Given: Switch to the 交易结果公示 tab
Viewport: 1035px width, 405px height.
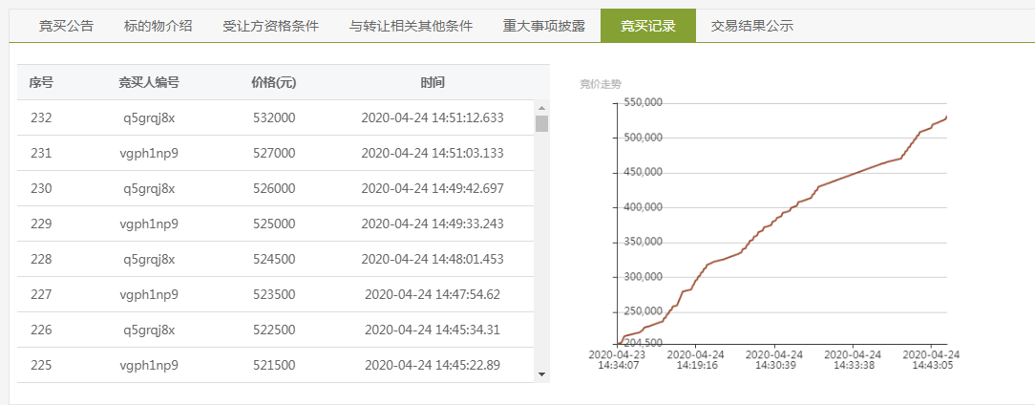Looking at the screenshot, I should [x=751, y=27].
